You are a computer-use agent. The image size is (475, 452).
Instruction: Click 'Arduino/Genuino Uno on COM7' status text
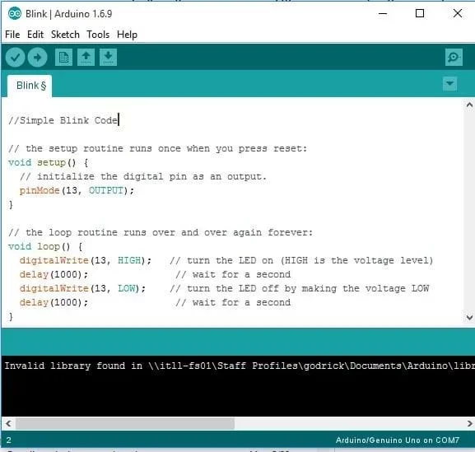(398, 440)
